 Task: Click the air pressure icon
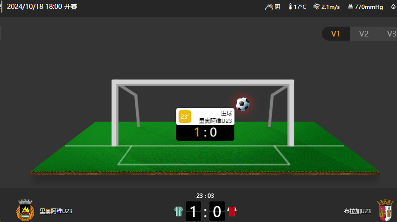[x=350, y=7]
